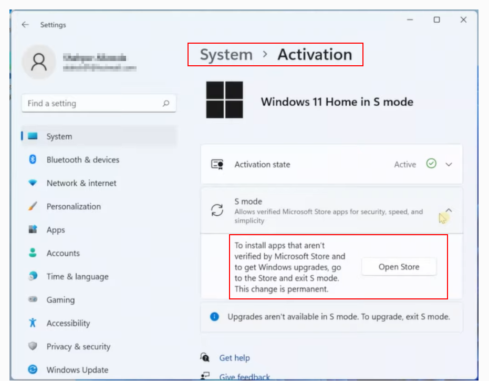Focus the Find a setting search box
This screenshot has height=381, width=489.
click(99, 103)
